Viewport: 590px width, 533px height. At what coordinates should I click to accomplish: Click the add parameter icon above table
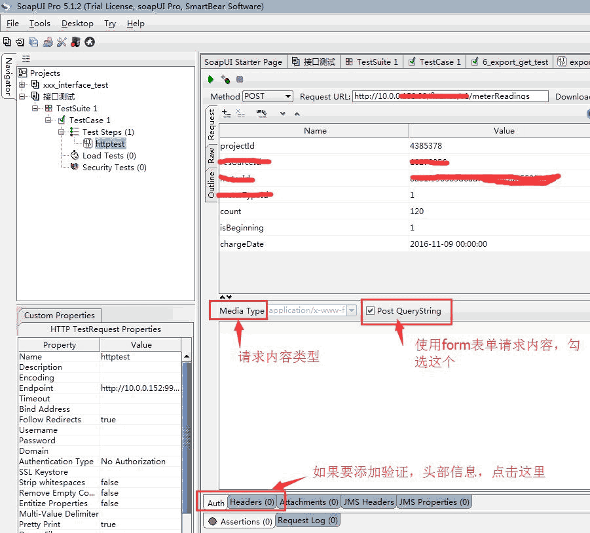(x=226, y=113)
